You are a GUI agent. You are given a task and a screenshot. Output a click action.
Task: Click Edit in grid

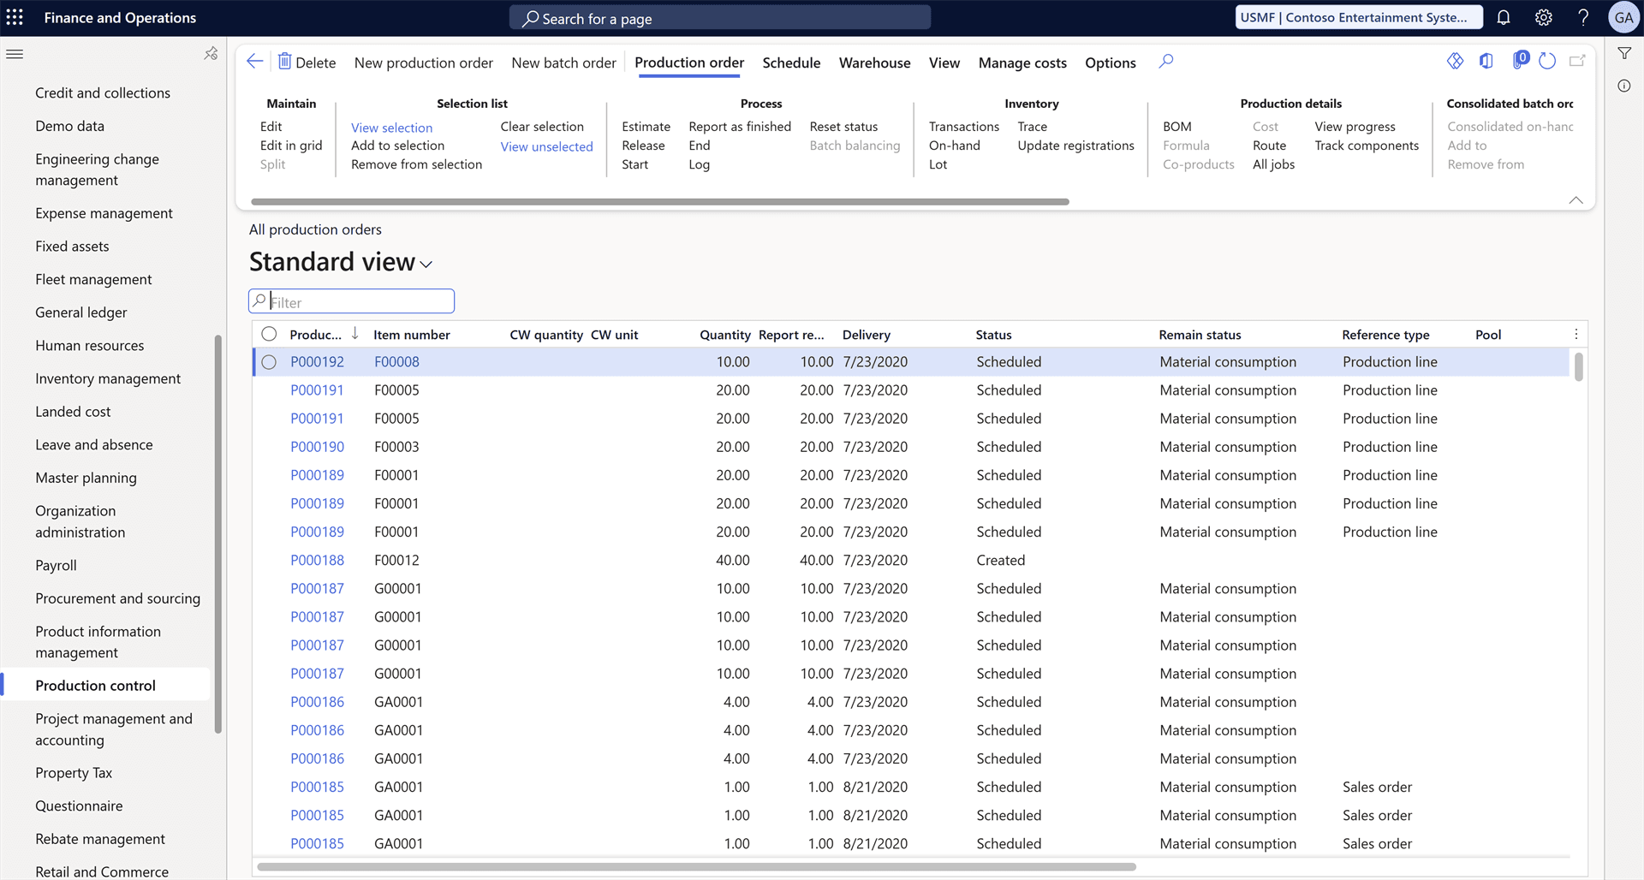tap(291, 146)
